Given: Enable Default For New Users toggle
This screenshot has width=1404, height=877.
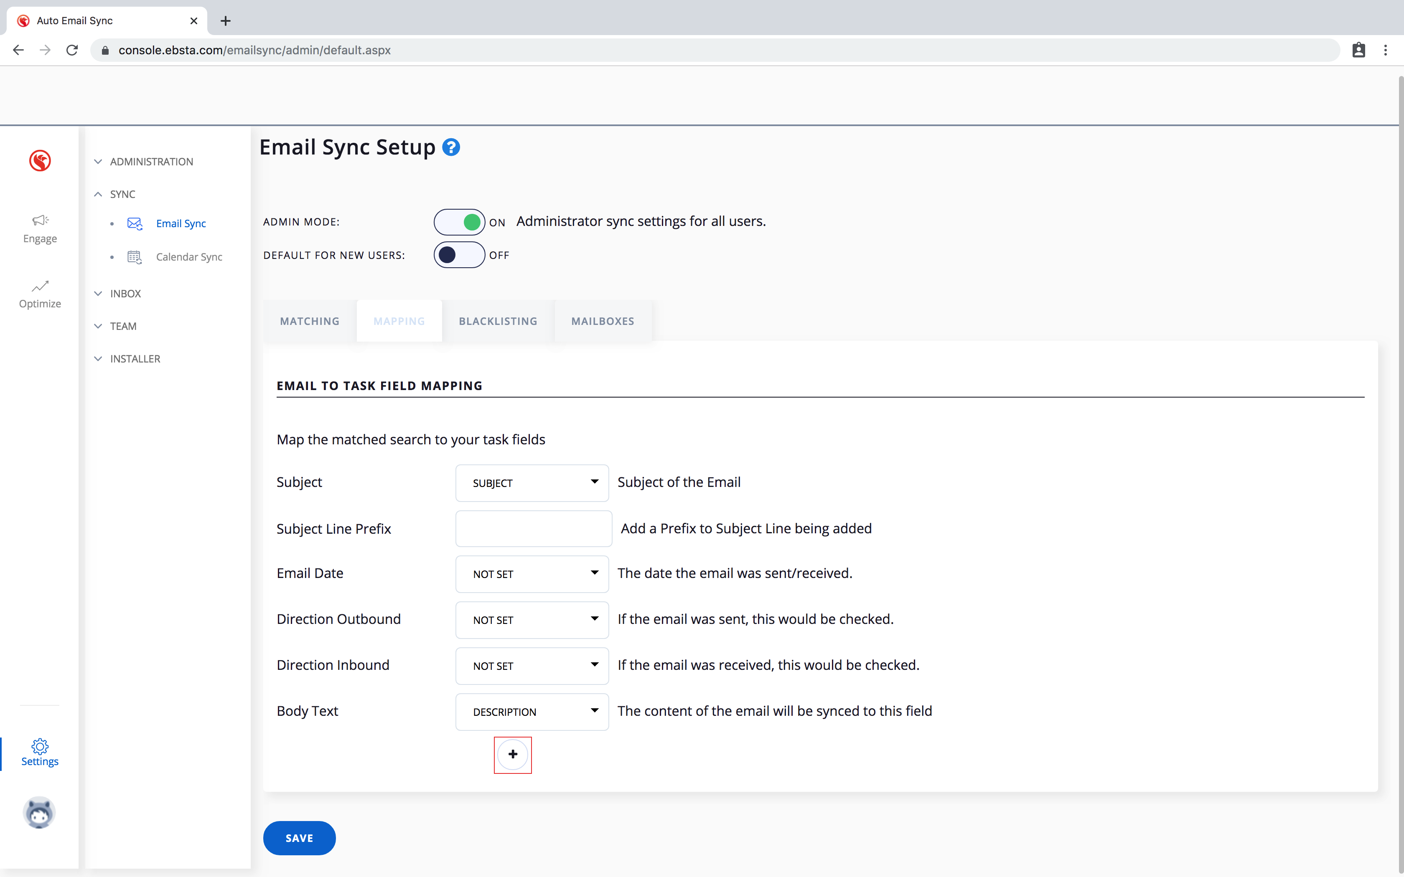Looking at the screenshot, I should pos(459,255).
